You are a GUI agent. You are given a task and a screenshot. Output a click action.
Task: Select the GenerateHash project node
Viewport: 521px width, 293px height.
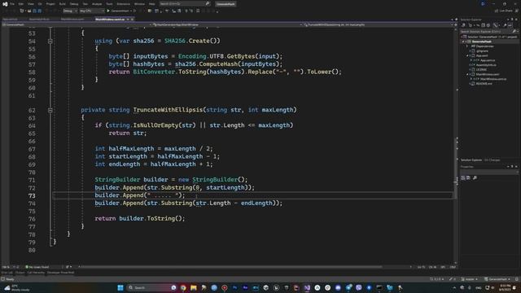[481, 42]
